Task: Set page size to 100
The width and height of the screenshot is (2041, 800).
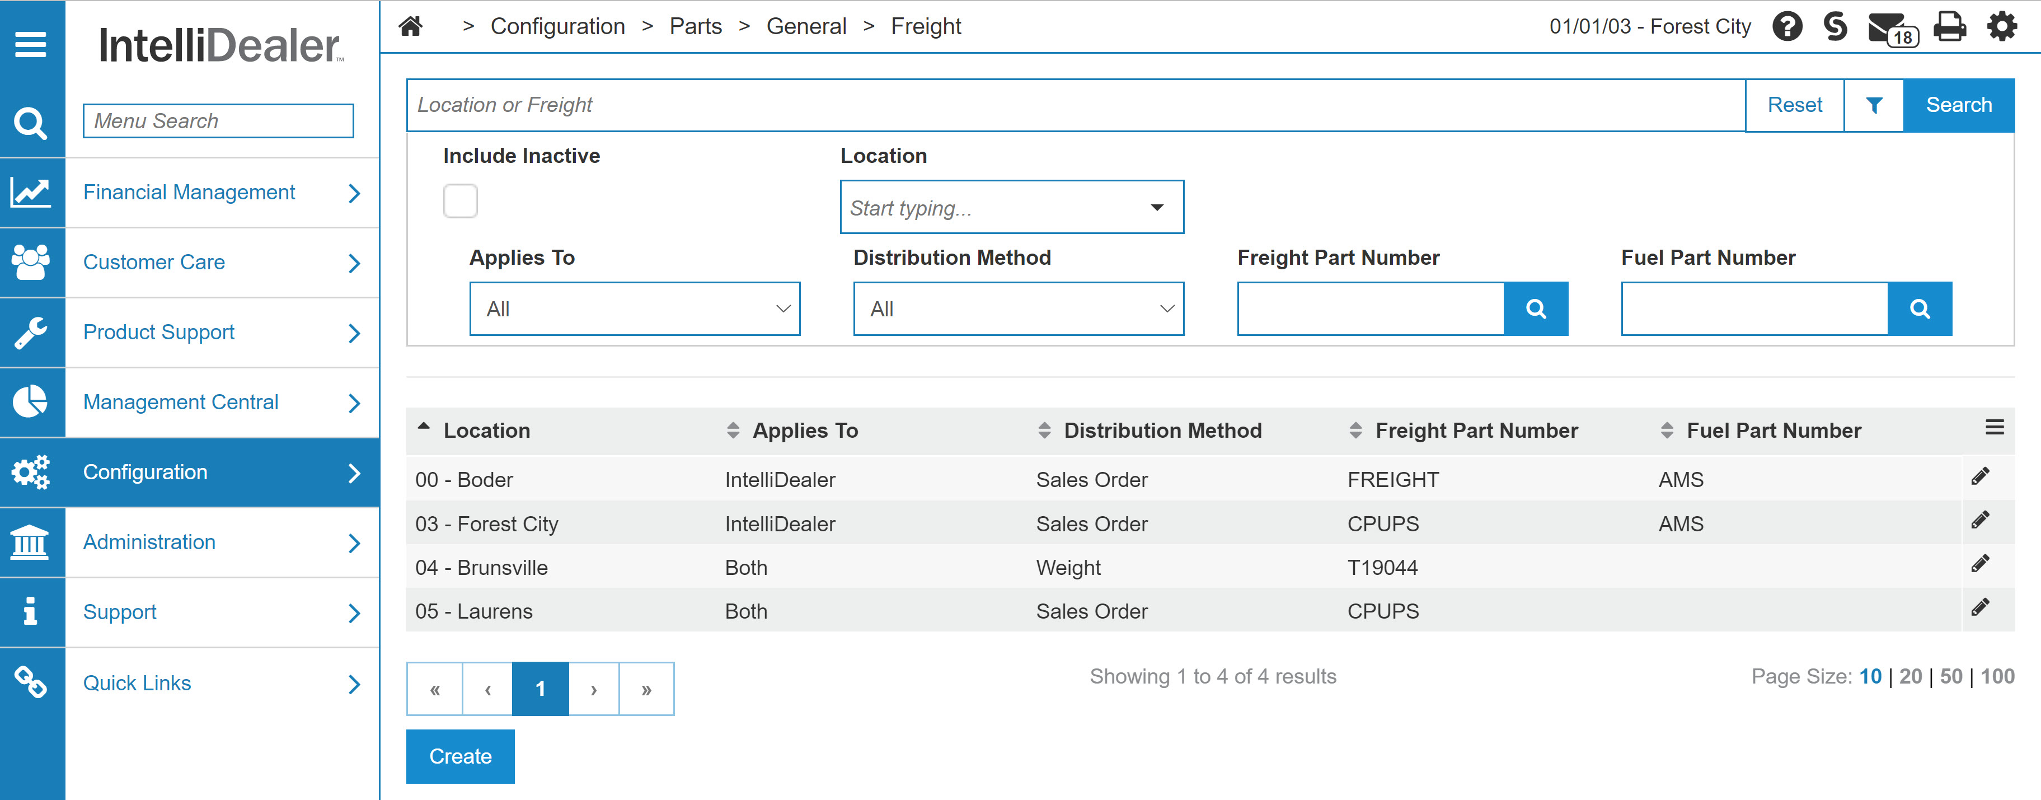Action: click(1997, 676)
